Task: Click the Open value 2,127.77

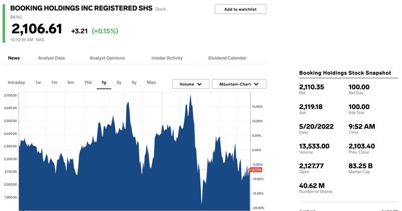Action: pos(311,166)
